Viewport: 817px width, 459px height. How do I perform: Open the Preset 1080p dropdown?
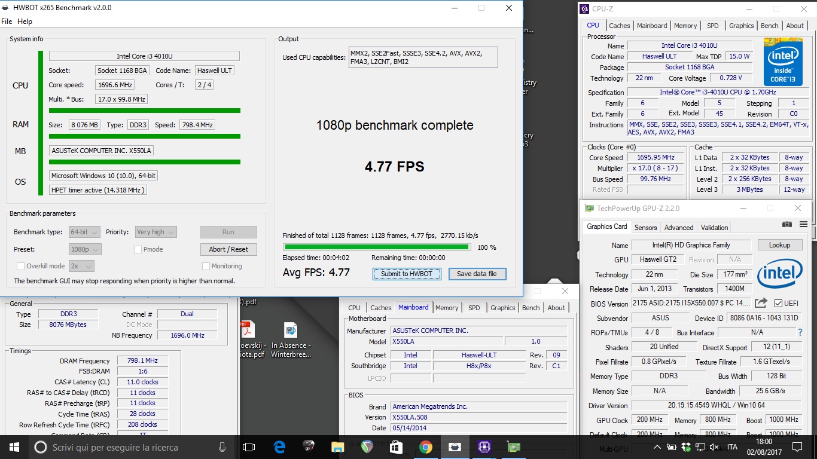85,249
